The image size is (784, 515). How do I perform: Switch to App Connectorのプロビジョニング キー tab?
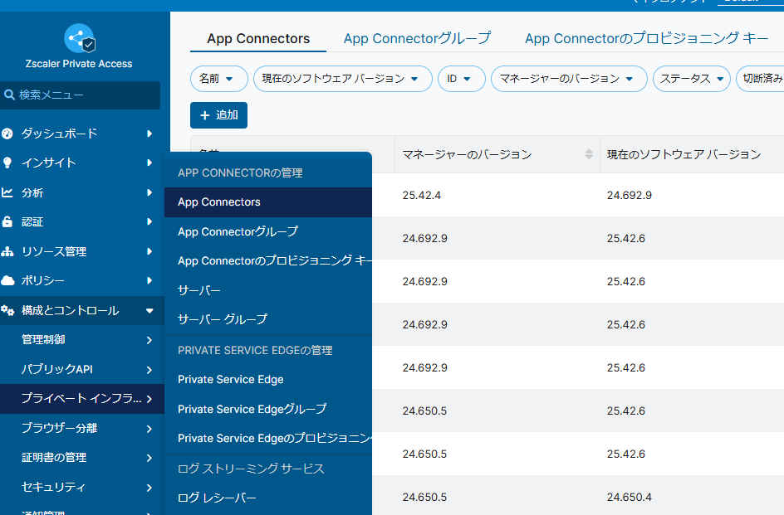click(646, 38)
